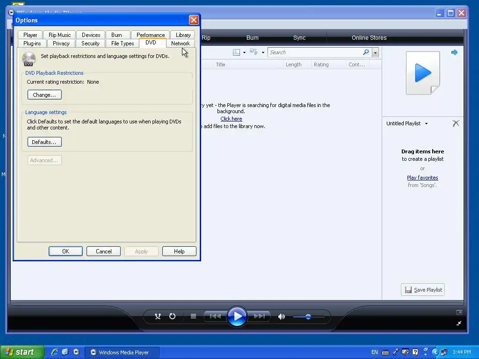
Task: Switch to the Sync tab
Action: click(299, 37)
